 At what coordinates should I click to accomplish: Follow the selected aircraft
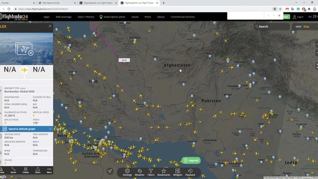click(25, 170)
